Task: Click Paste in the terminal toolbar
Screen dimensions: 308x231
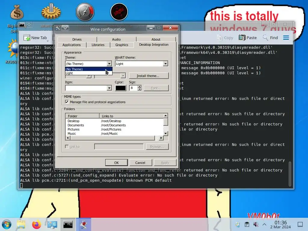Action: point(248,38)
